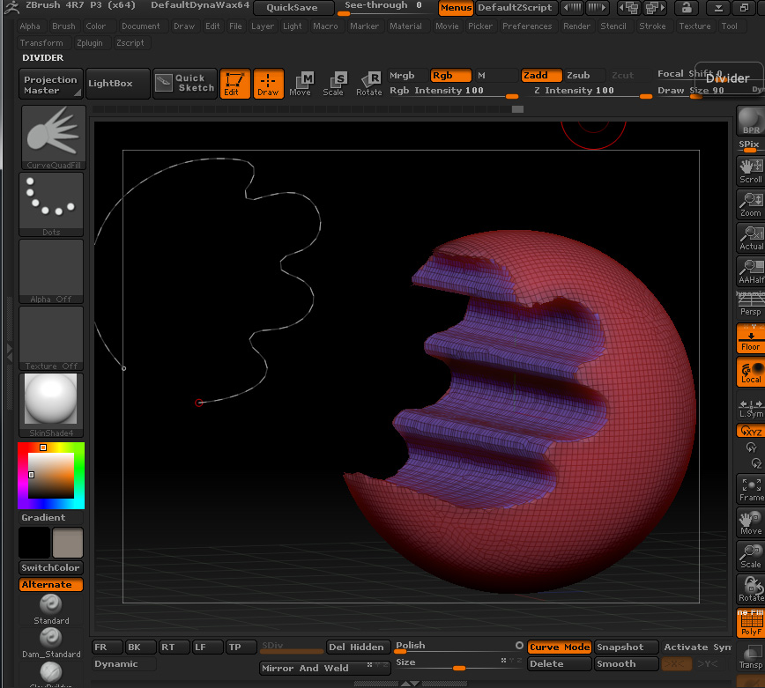
Task: Open the Preferences menu
Action: 526,26
